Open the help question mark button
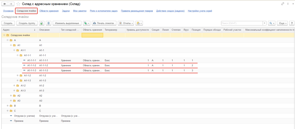 tap(291, 23)
